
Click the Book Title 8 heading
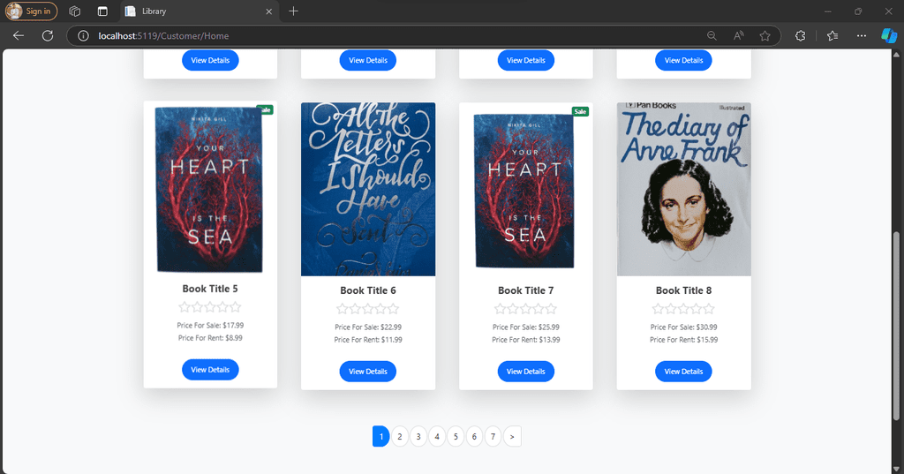684,290
